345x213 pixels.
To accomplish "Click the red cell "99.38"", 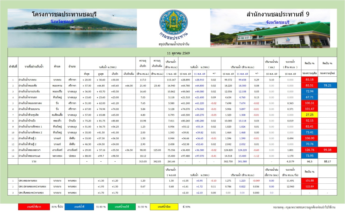I will pos(327,150).
